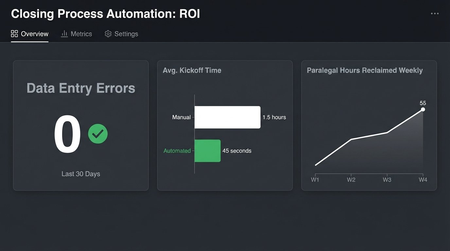
Task: Click the white data point marker at W4
Action: [x=423, y=109]
